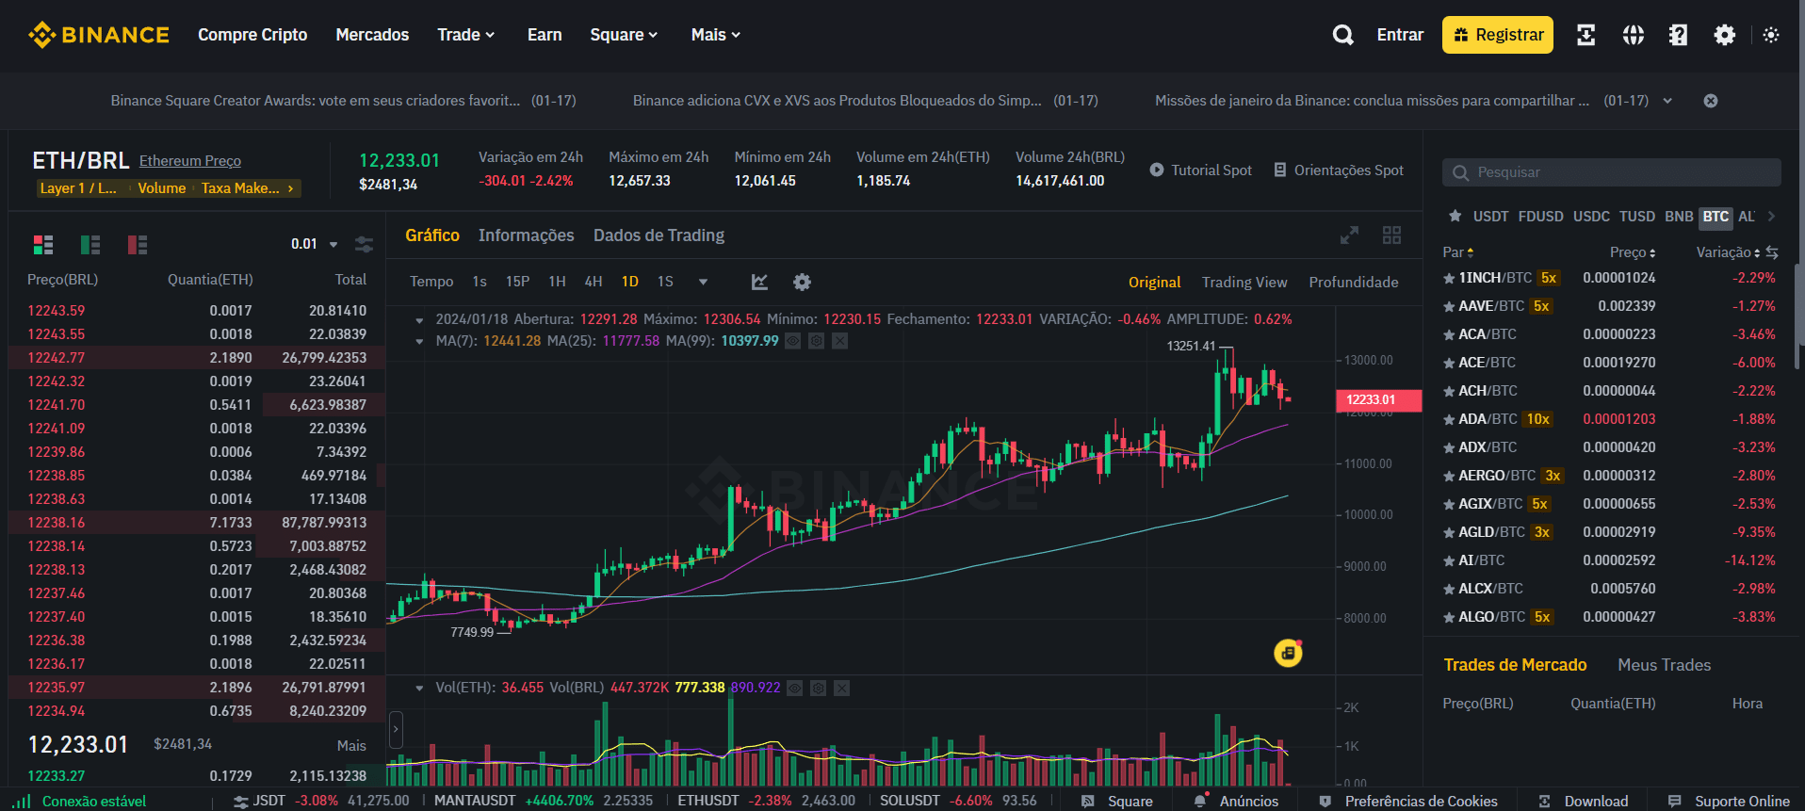The height and width of the screenshot is (811, 1805).
Task: Open the multi-chart grid layout icon
Action: pyautogui.click(x=1391, y=235)
